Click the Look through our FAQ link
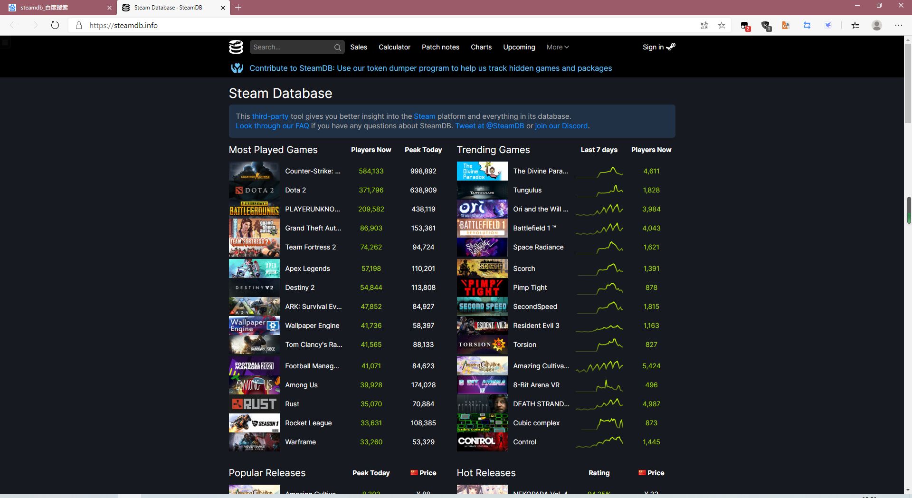The image size is (912, 498). click(x=272, y=125)
